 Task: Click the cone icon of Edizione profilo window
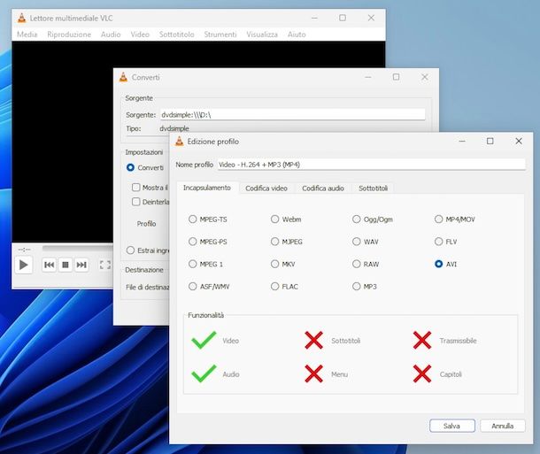(x=180, y=141)
